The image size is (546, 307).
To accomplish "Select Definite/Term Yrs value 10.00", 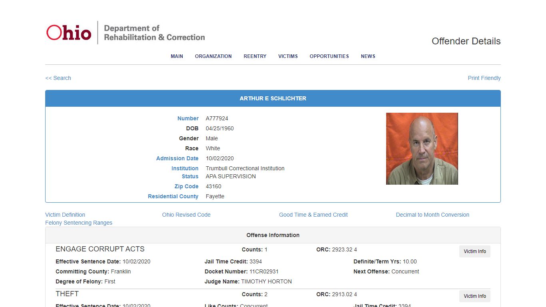I will click(x=410, y=261).
